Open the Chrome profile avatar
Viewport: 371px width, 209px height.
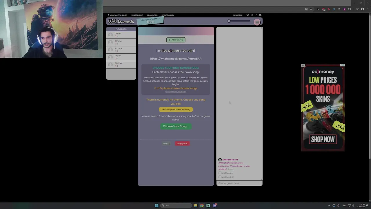[363, 9]
